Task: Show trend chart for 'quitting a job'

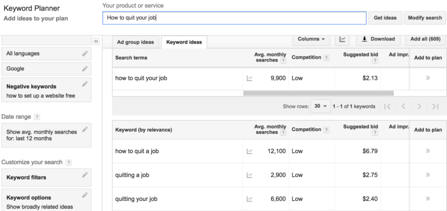Action: (249, 175)
